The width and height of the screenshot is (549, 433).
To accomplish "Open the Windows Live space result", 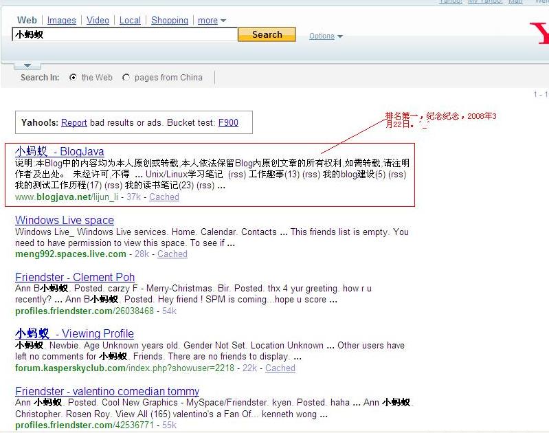I will (x=65, y=220).
